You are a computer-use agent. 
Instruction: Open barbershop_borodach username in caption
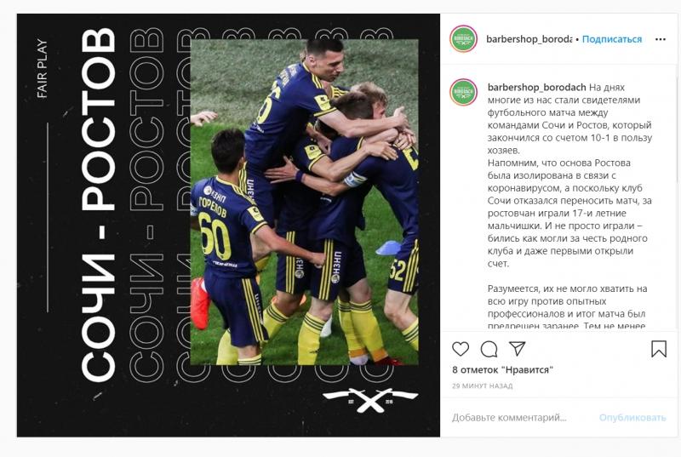click(x=536, y=88)
